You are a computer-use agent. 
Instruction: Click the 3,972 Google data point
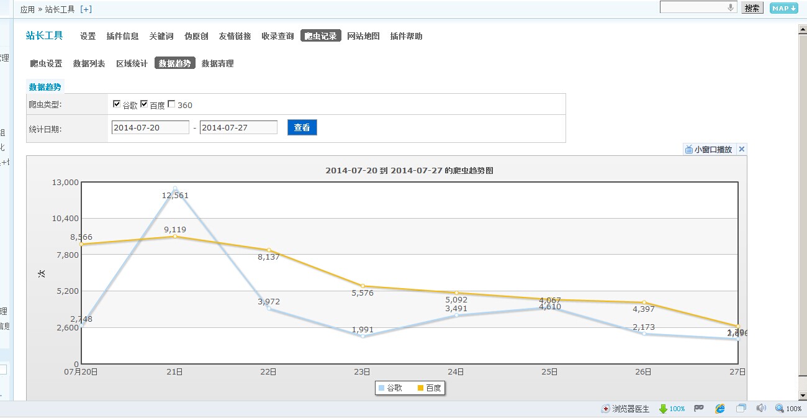[x=269, y=308]
